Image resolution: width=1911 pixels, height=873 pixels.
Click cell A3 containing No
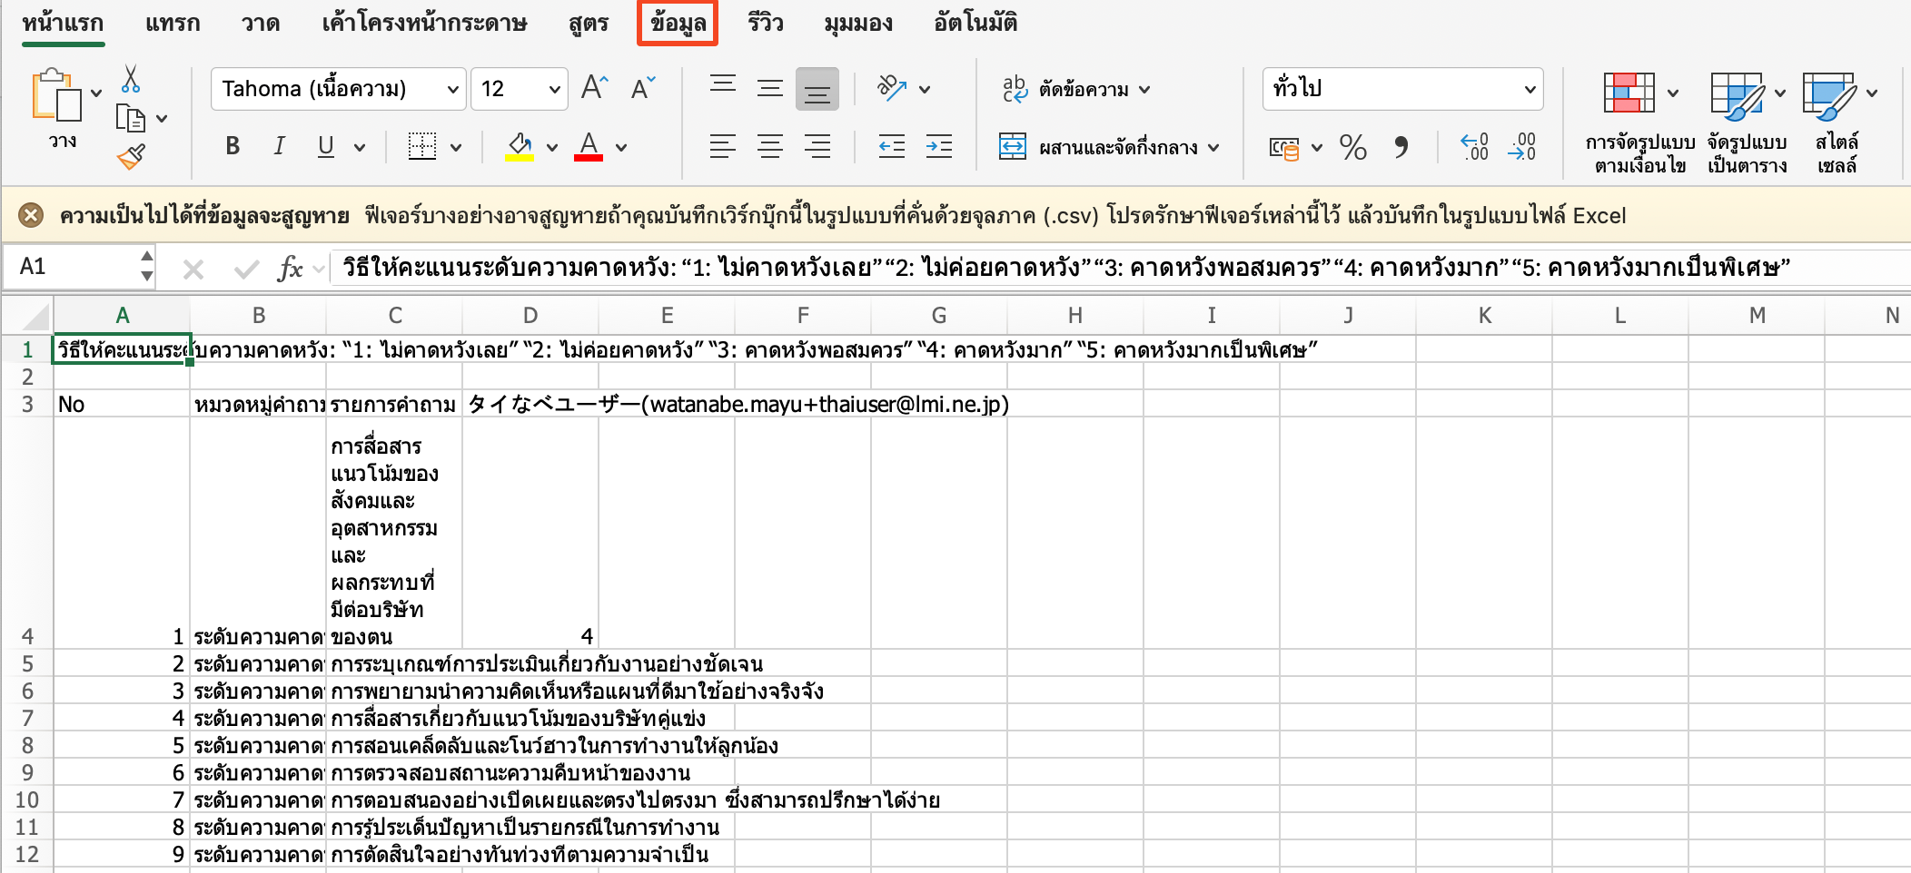pos(122,404)
